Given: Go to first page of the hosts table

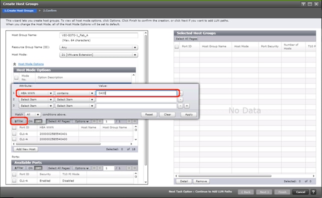Looking at the screenshot, I should pos(94,121).
